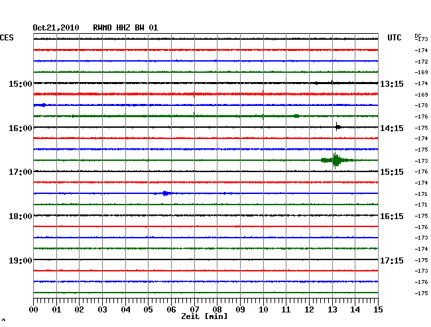Click minute 01 on the time axis
The width and height of the screenshot is (431, 327).
coord(56,310)
